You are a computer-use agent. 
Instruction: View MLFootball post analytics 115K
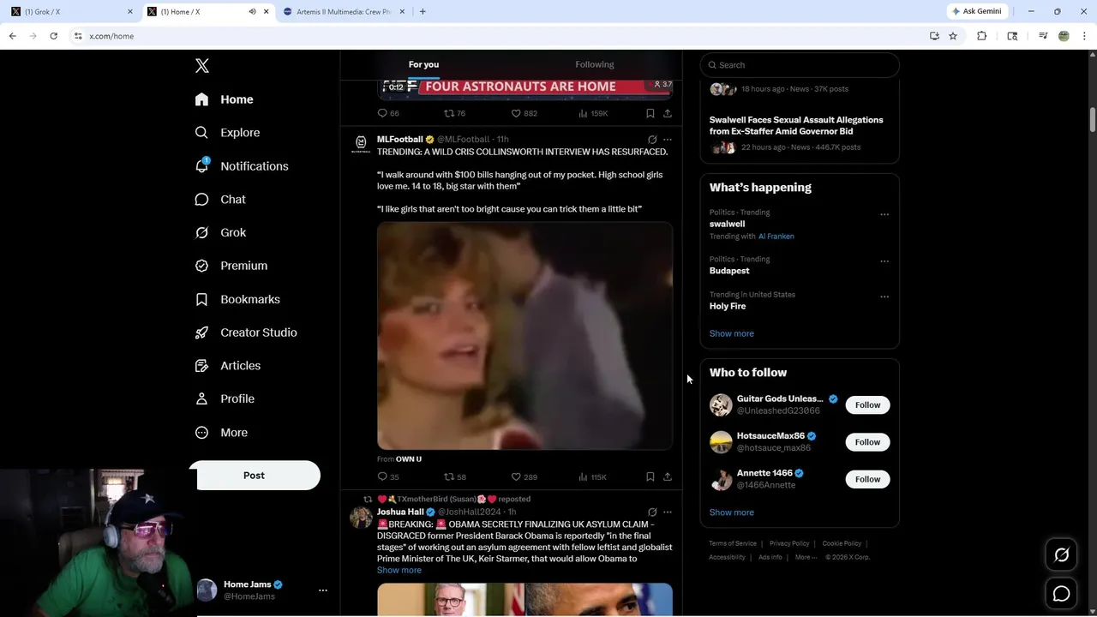pyautogui.click(x=592, y=477)
